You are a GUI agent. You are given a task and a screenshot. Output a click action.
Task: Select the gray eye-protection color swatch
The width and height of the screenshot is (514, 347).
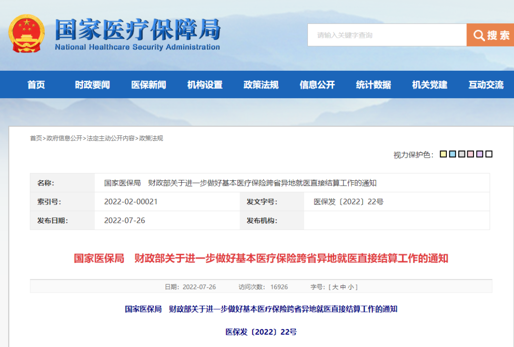462,154
